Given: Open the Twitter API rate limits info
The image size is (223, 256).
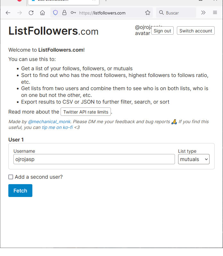Looking at the screenshot, I should (86, 112).
